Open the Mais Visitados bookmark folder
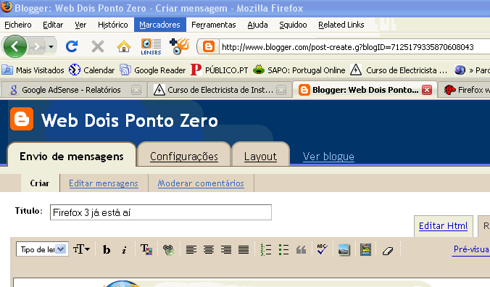Image resolution: width=490 pixels, height=287 pixels. coord(33,70)
